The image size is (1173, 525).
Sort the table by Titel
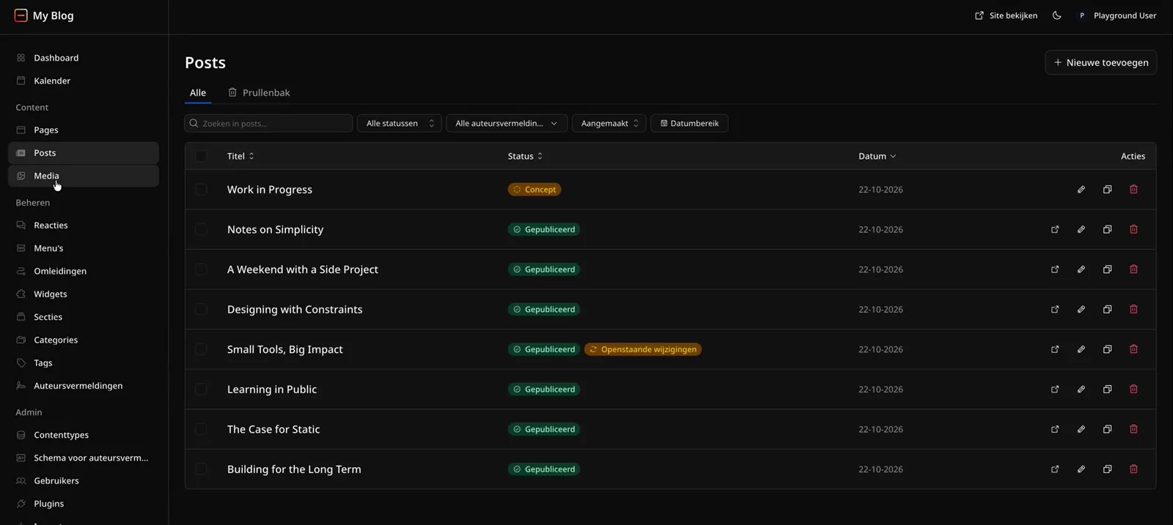click(x=240, y=156)
